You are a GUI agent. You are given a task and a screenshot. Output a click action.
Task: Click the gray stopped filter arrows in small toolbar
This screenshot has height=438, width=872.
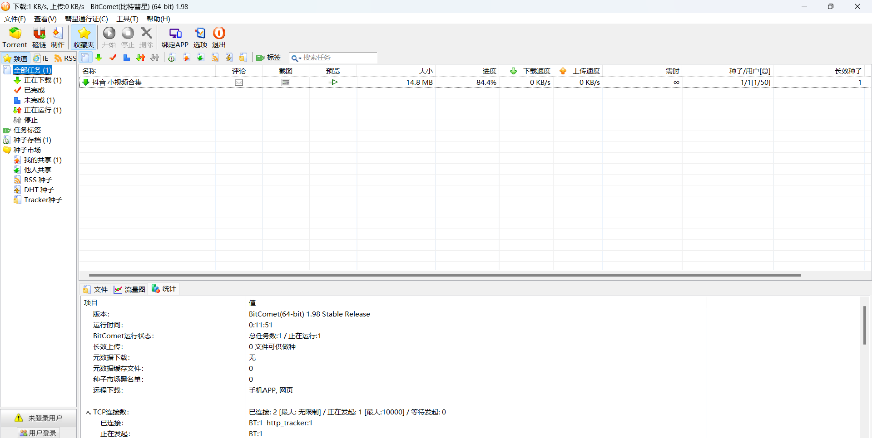(x=155, y=58)
